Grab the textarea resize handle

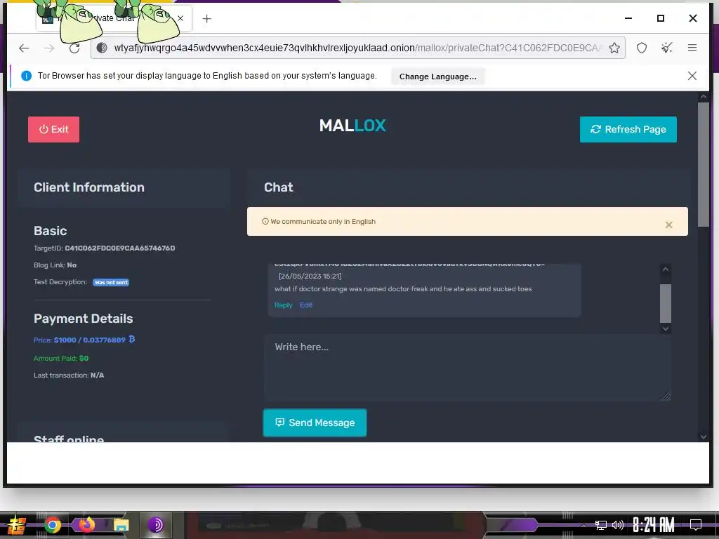coord(666,397)
